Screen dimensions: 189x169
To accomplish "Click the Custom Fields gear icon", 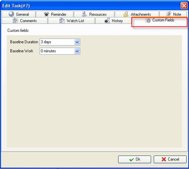I will click(148, 20).
